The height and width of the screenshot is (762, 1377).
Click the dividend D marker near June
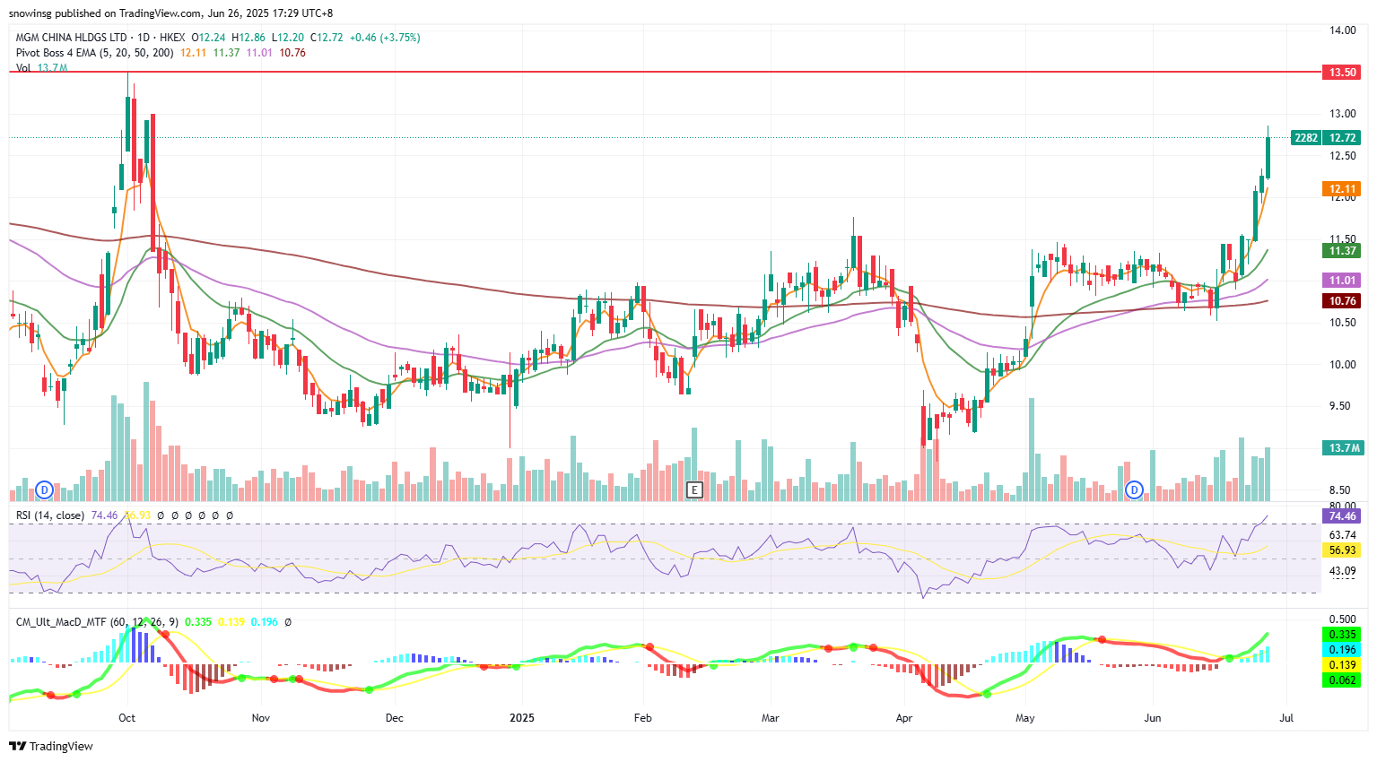1135,489
